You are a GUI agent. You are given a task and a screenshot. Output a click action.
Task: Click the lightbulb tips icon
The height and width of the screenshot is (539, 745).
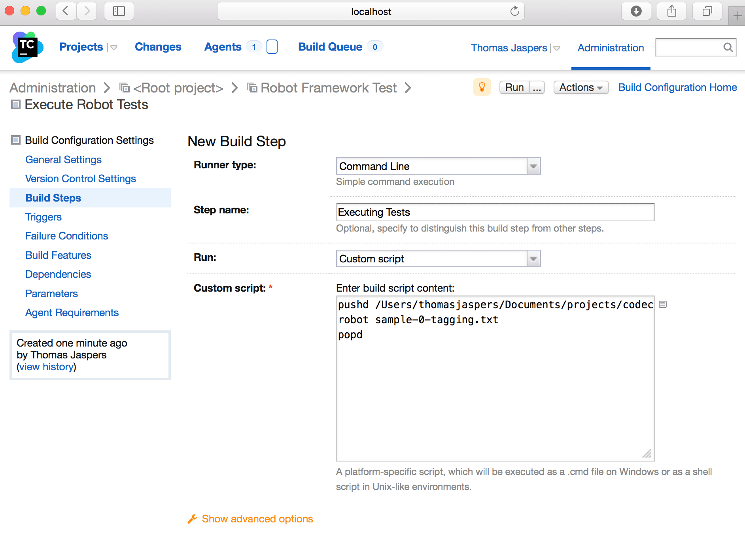pyautogui.click(x=482, y=87)
